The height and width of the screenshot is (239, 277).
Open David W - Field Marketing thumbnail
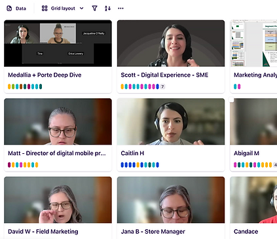pos(58,200)
